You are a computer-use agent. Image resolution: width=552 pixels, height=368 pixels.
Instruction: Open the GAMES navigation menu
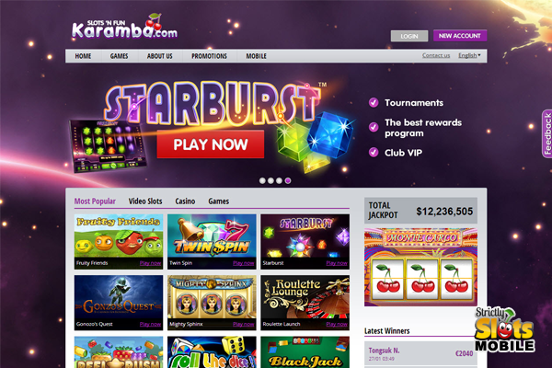(x=119, y=56)
